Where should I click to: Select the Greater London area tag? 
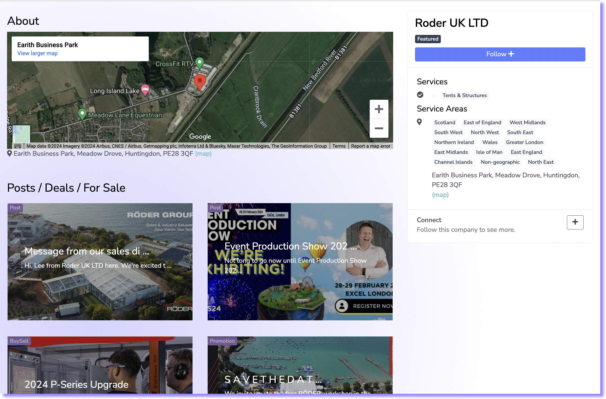(x=524, y=142)
